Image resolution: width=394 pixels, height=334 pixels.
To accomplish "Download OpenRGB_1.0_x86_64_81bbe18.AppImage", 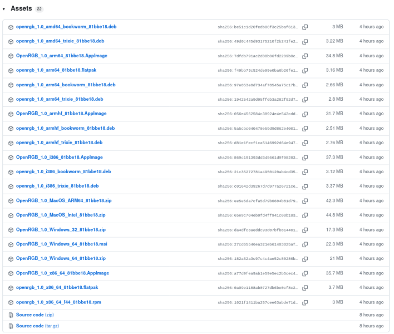I will (62, 273).
